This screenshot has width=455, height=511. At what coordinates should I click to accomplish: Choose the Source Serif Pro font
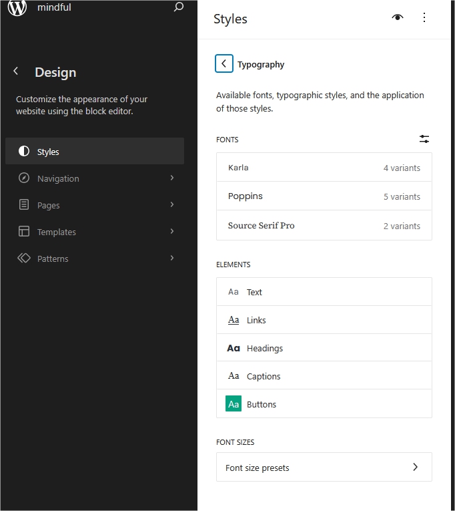point(324,226)
